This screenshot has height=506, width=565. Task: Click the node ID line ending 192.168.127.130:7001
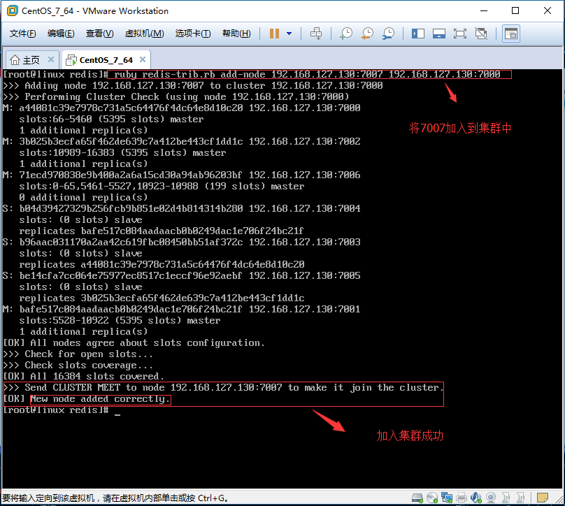[182, 309]
